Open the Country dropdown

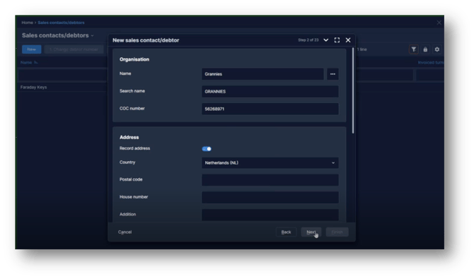[x=270, y=162]
